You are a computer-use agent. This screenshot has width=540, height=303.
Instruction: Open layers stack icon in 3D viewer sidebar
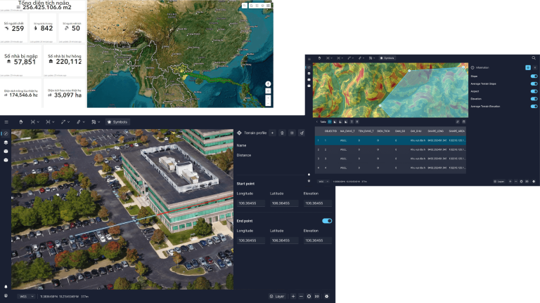[6, 142]
